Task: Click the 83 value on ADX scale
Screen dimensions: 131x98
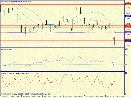Action: [126, 73]
